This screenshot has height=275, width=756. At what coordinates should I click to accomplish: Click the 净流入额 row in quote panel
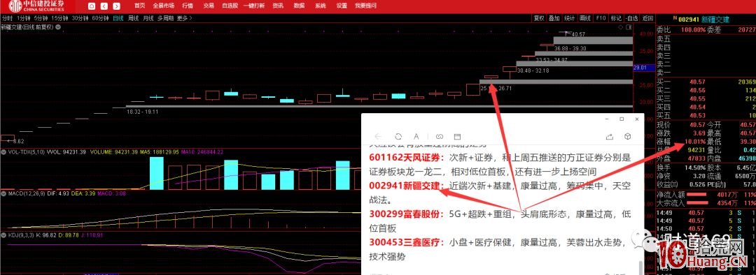[706, 194]
